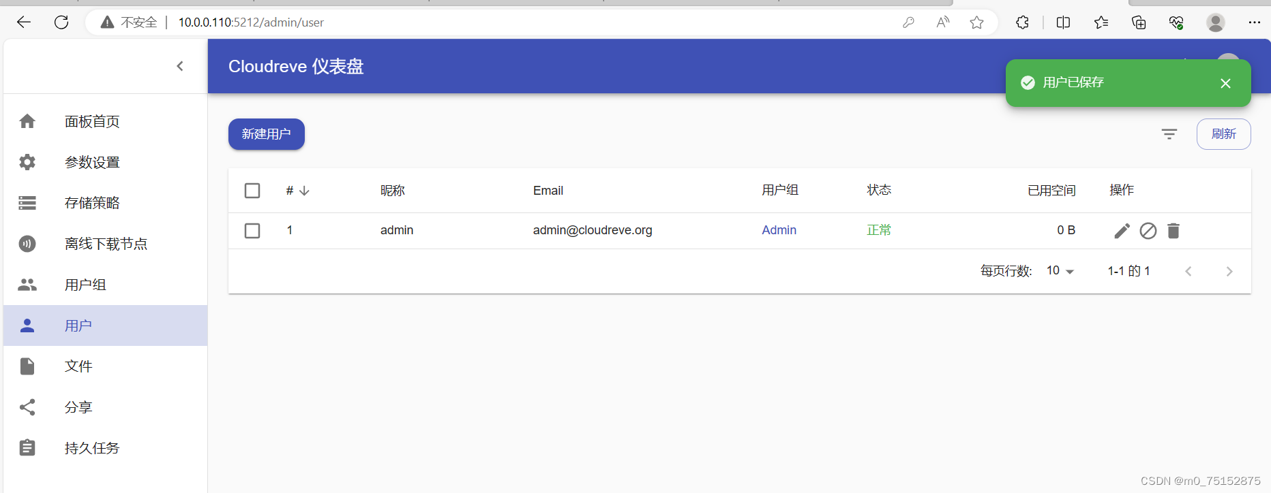Edit the admin user with pencil icon
1271x493 pixels.
click(1122, 231)
